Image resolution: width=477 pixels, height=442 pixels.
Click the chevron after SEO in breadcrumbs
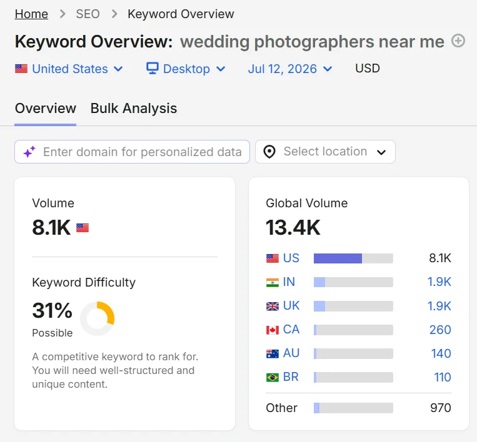click(114, 14)
